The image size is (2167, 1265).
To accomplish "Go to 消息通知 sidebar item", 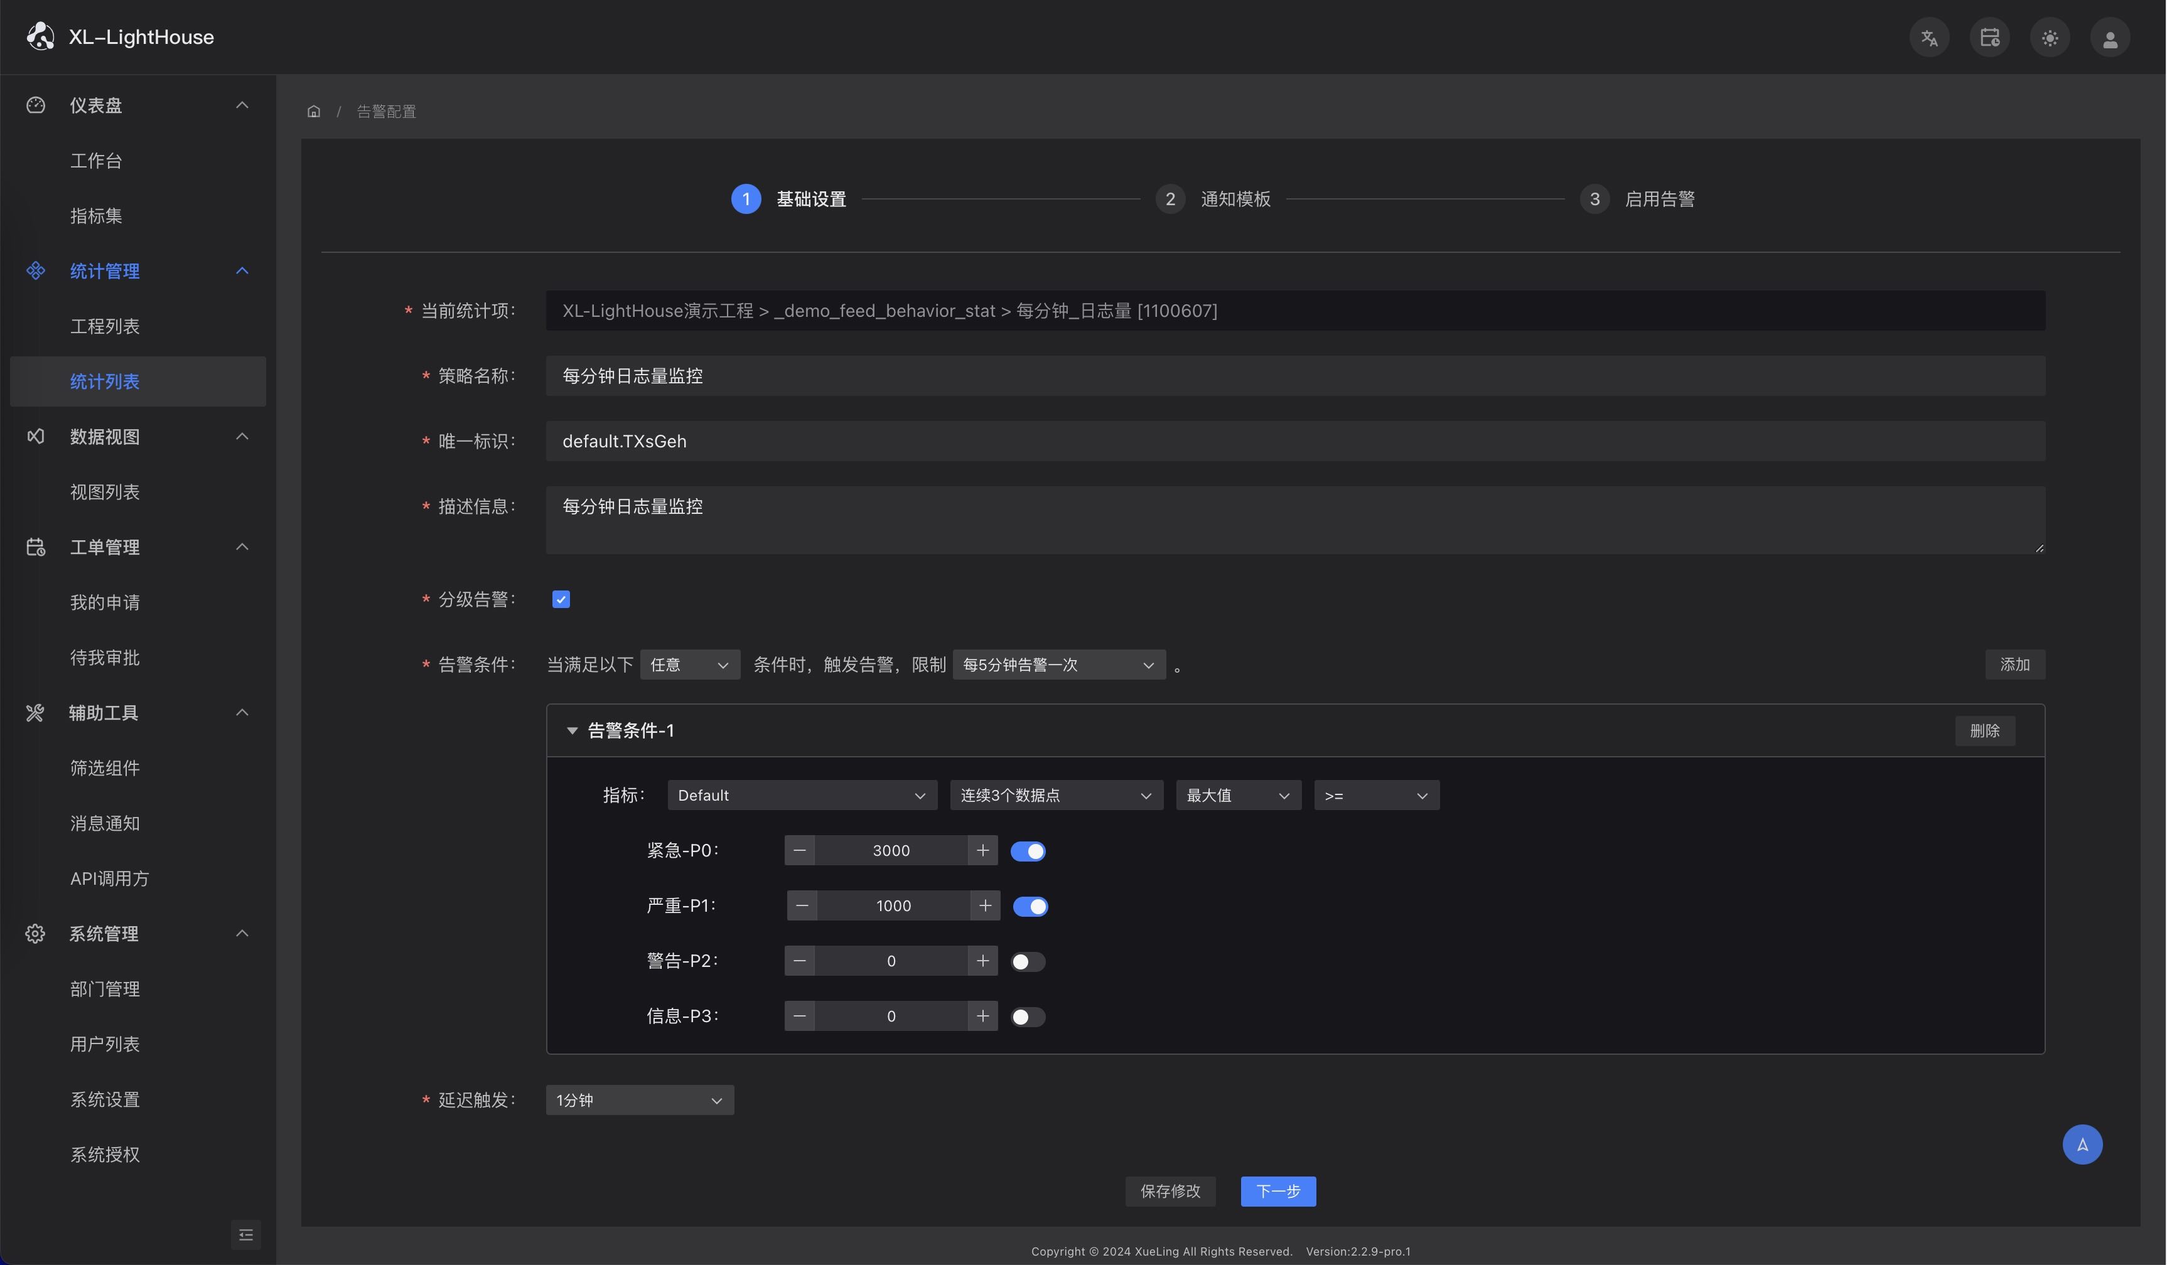I will (x=105, y=823).
